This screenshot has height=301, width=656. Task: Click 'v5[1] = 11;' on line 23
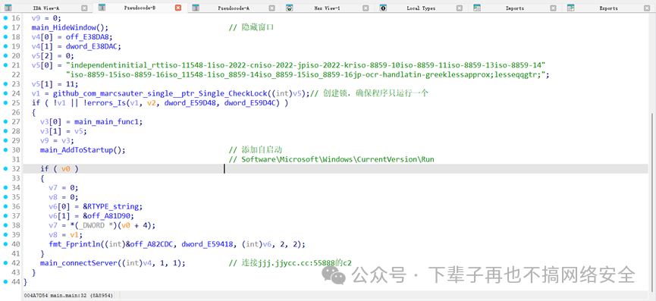[x=53, y=84]
